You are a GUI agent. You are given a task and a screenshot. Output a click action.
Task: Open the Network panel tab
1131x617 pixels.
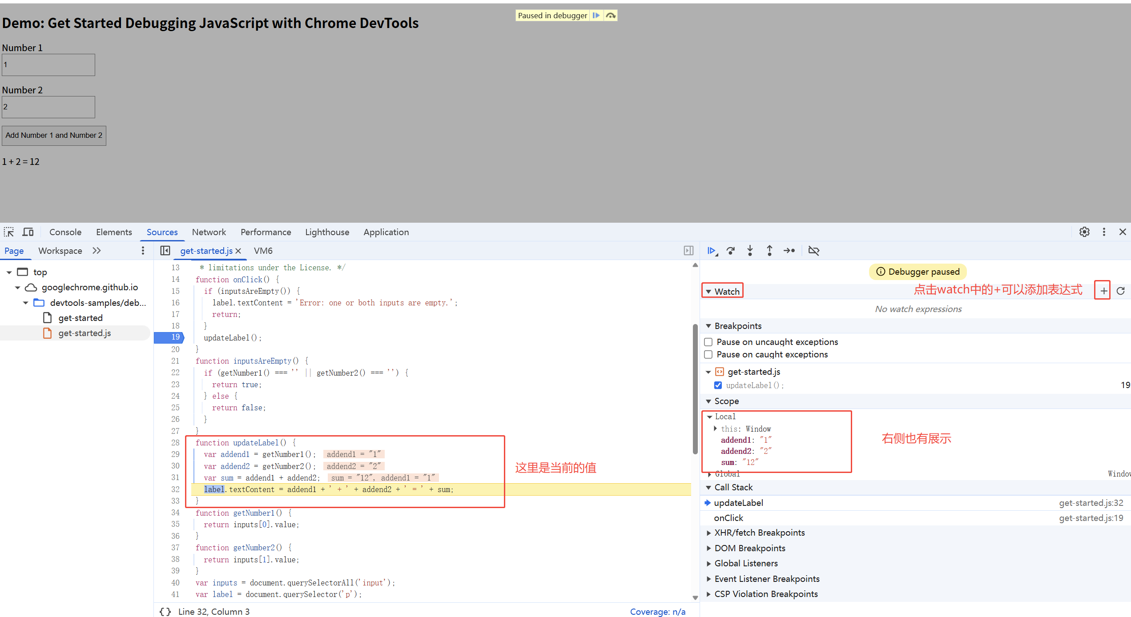pos(209,232)
